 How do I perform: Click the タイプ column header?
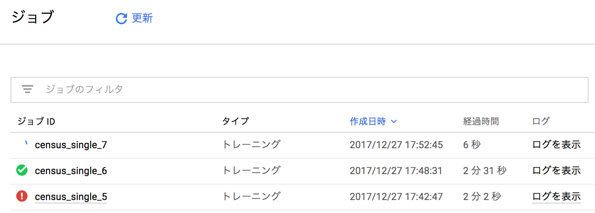click(x=236, y=121)
